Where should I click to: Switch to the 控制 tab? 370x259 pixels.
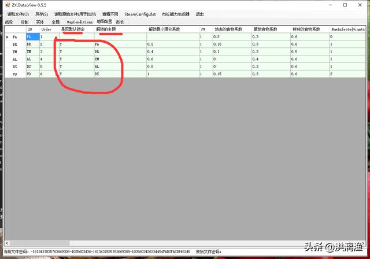coord(24,21)
